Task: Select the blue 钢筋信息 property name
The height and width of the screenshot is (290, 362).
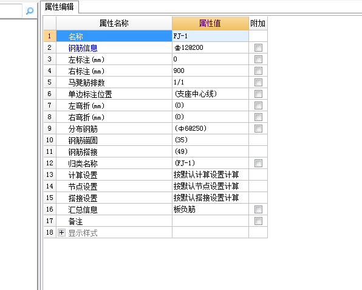Action: tap(83, 48)
